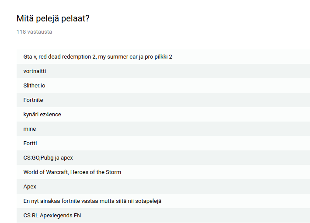
Task: Select the 'vortnaitti' response row
Action: click(x=35, y=71)
